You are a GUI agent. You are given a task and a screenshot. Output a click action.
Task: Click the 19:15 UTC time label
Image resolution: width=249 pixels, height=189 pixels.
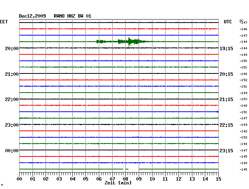coord(226,49)
